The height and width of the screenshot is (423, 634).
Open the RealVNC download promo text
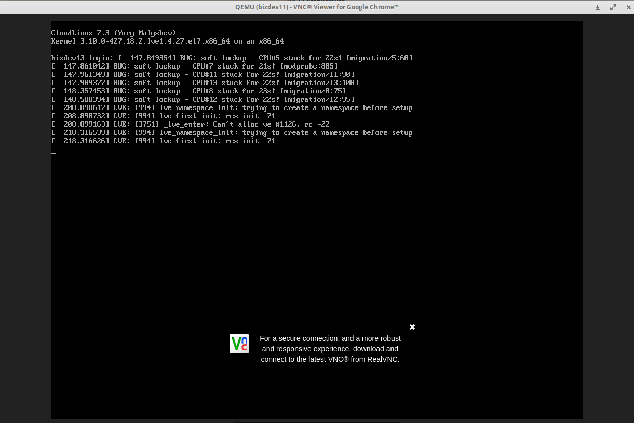tap(330, 349)
